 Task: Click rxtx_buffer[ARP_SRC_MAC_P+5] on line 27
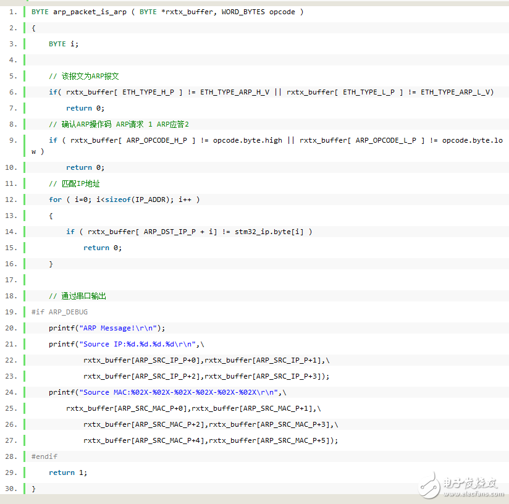pos(271,440)
